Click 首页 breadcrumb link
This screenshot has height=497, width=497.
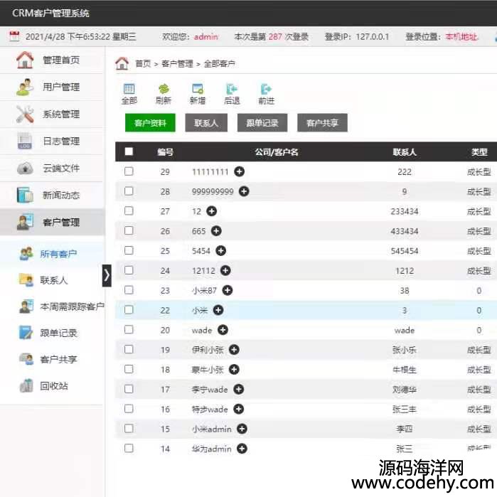(143, 64)
